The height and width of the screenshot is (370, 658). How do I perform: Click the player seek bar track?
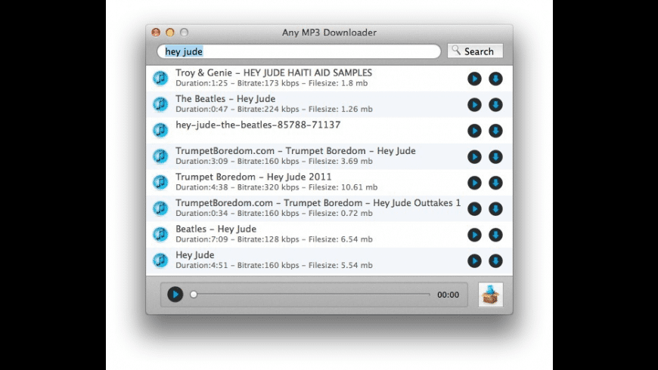click(312, 294)
